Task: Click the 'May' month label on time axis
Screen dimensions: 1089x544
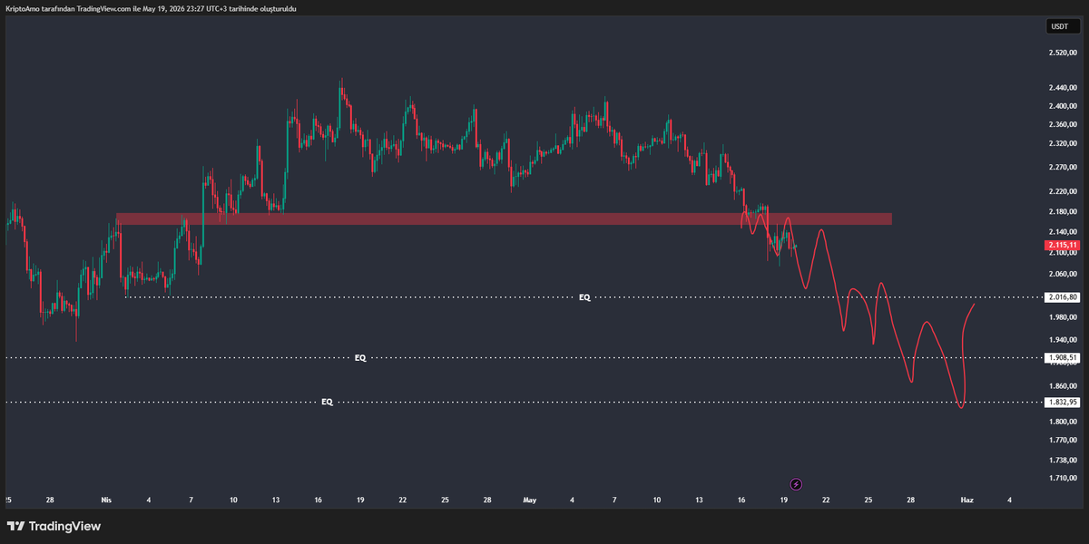Action: [x=530, y=500]
